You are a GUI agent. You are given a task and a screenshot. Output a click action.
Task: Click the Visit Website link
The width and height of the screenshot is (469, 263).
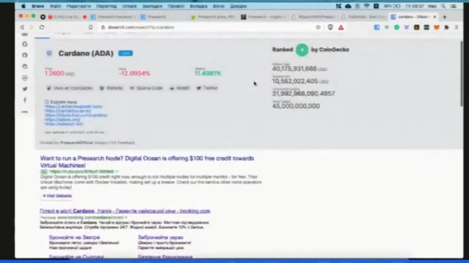[x=57, y=196]
